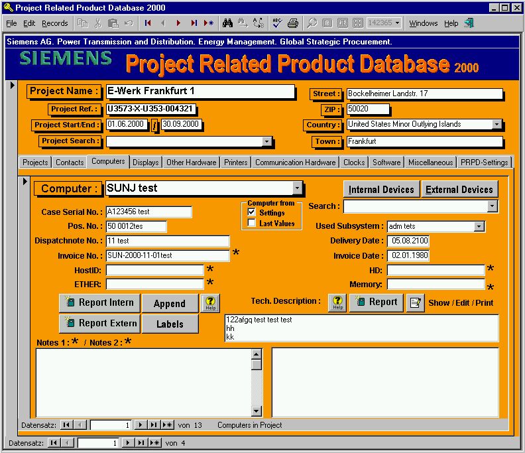Switch to PRPD-Settings tab
Viewport: 525px width, 453px height.
tap(484, 162)
